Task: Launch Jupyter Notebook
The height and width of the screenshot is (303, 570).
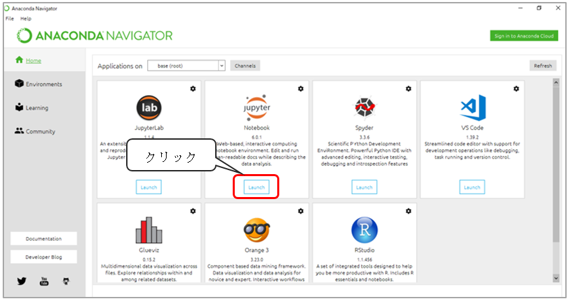Action: (256, 187)
